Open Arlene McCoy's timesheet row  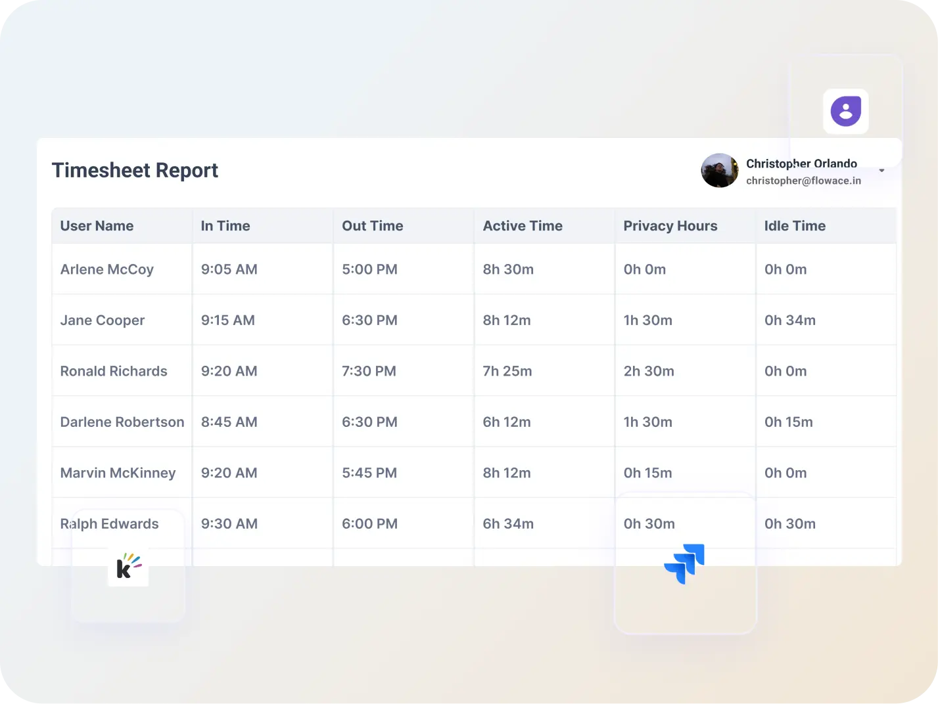click(106, 269)
